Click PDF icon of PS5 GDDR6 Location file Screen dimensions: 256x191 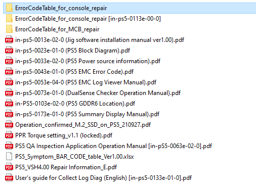[x=9, y=104]
